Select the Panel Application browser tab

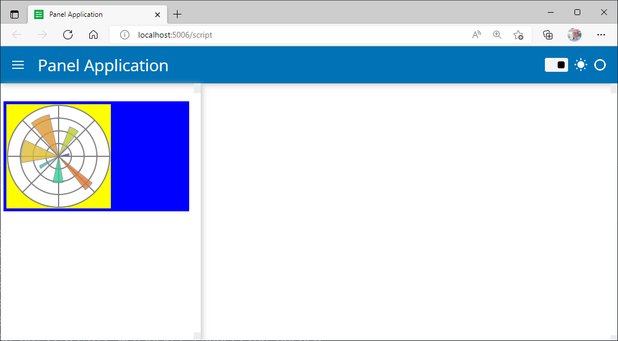click(97, 14)
